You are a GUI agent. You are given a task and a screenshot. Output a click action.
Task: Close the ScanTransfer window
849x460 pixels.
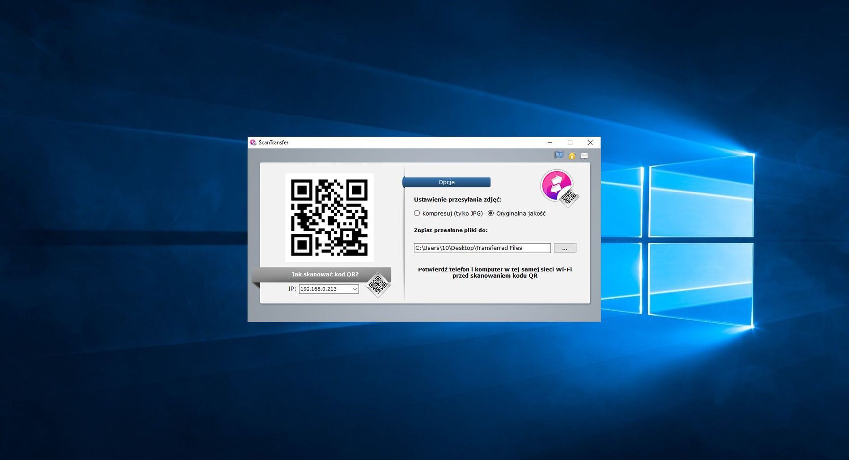coord(590,142)
